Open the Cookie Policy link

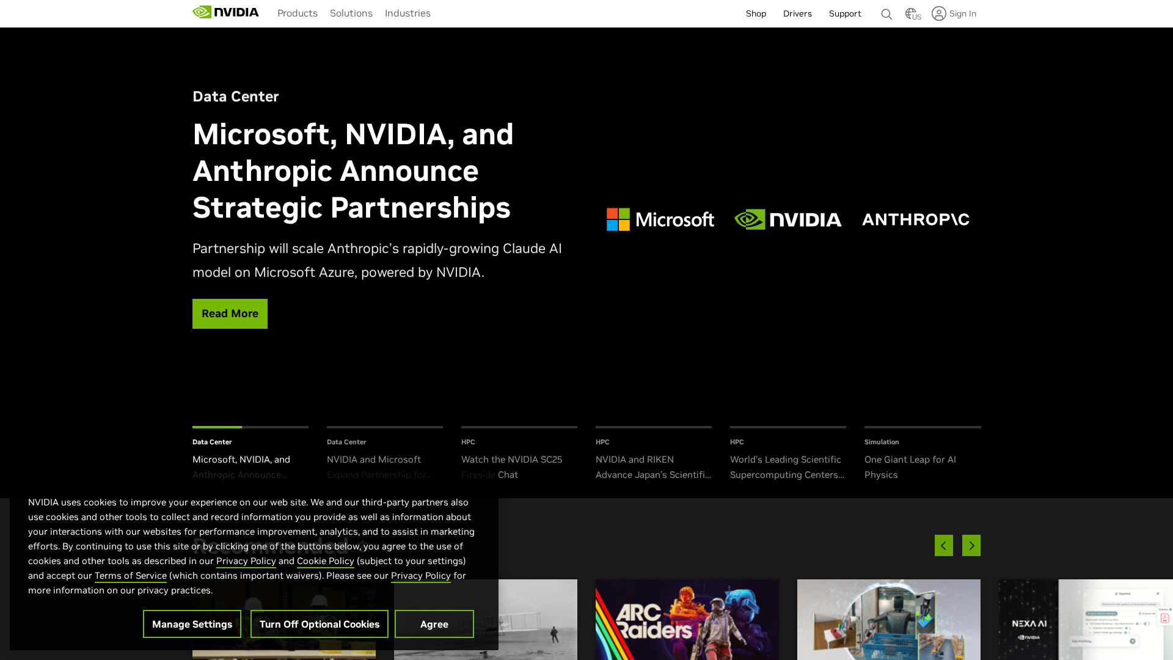pos(325,561)
